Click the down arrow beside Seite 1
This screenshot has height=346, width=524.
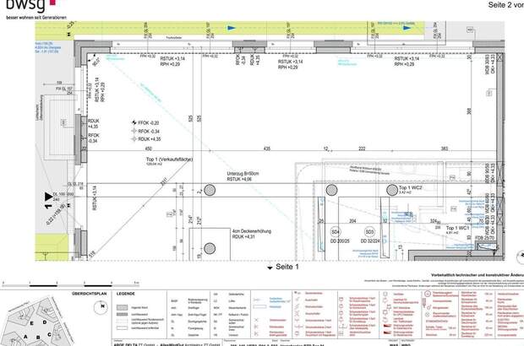270,268
